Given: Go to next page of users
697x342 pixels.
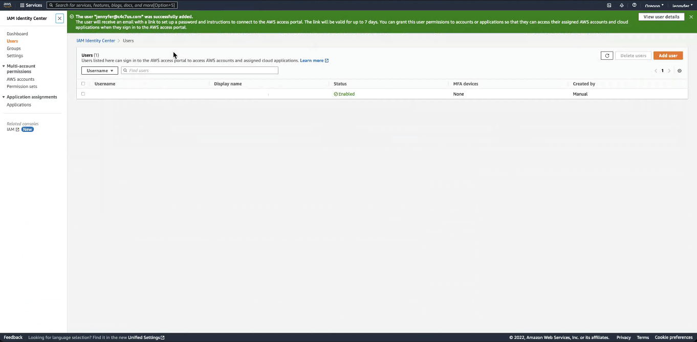Looking at the screenshot, I should pyautogui.click(x=669, y=71).
